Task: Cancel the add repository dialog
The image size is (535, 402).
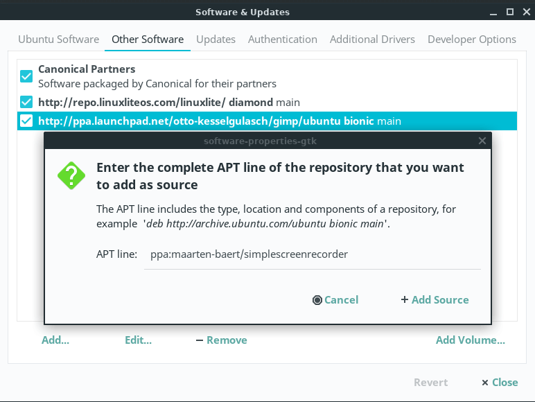Action: [x=335, y=300]
